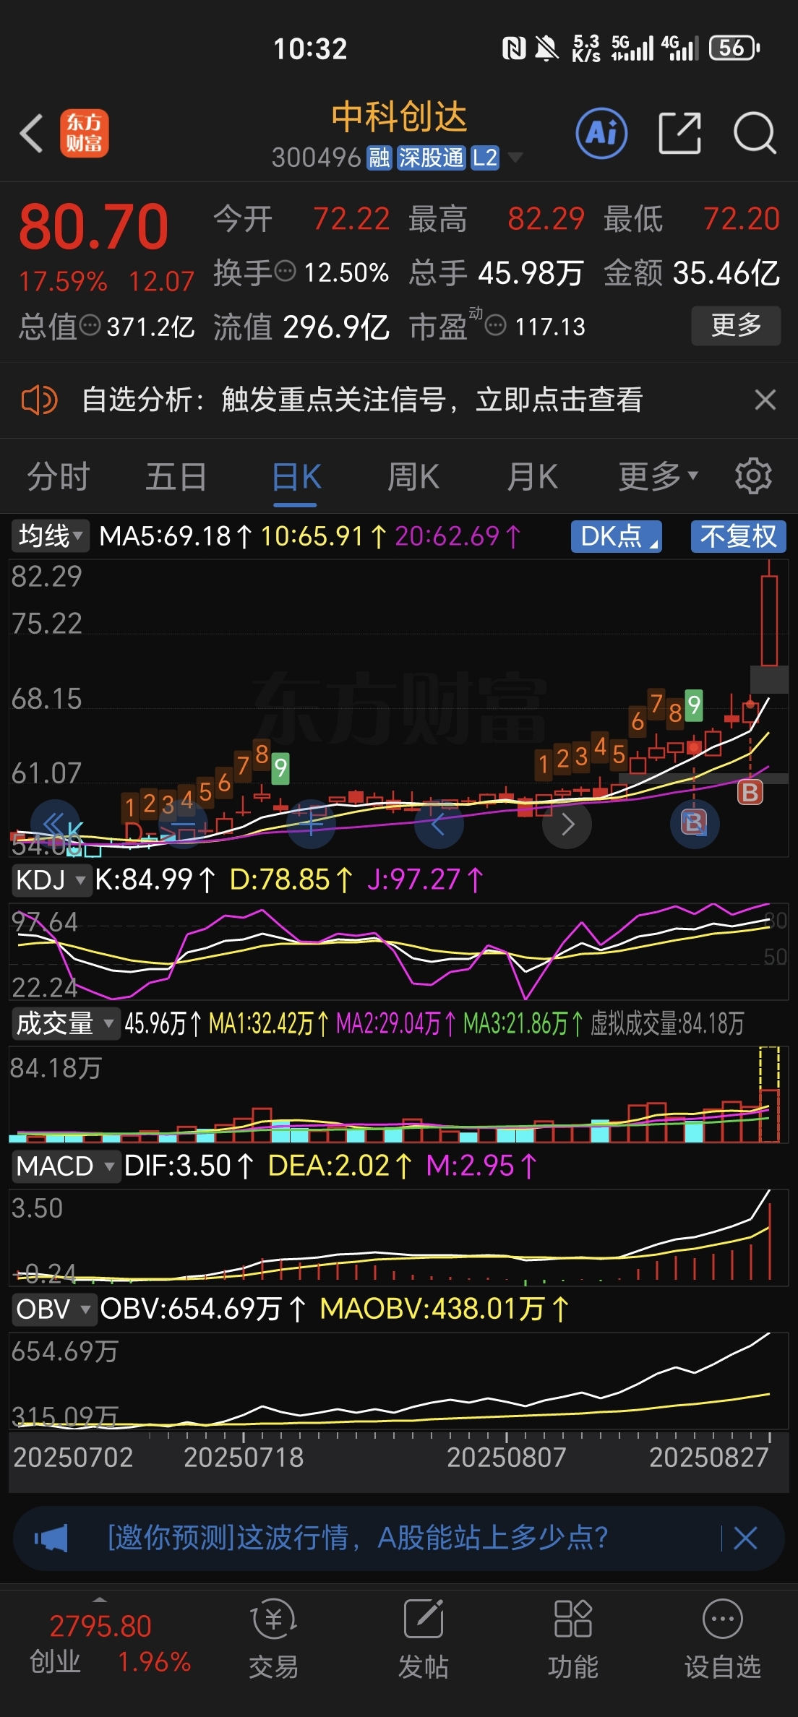Open the 均线 indicator dropdown
This screenshot has width=798, height=1717.
click(x=51, y=536)
